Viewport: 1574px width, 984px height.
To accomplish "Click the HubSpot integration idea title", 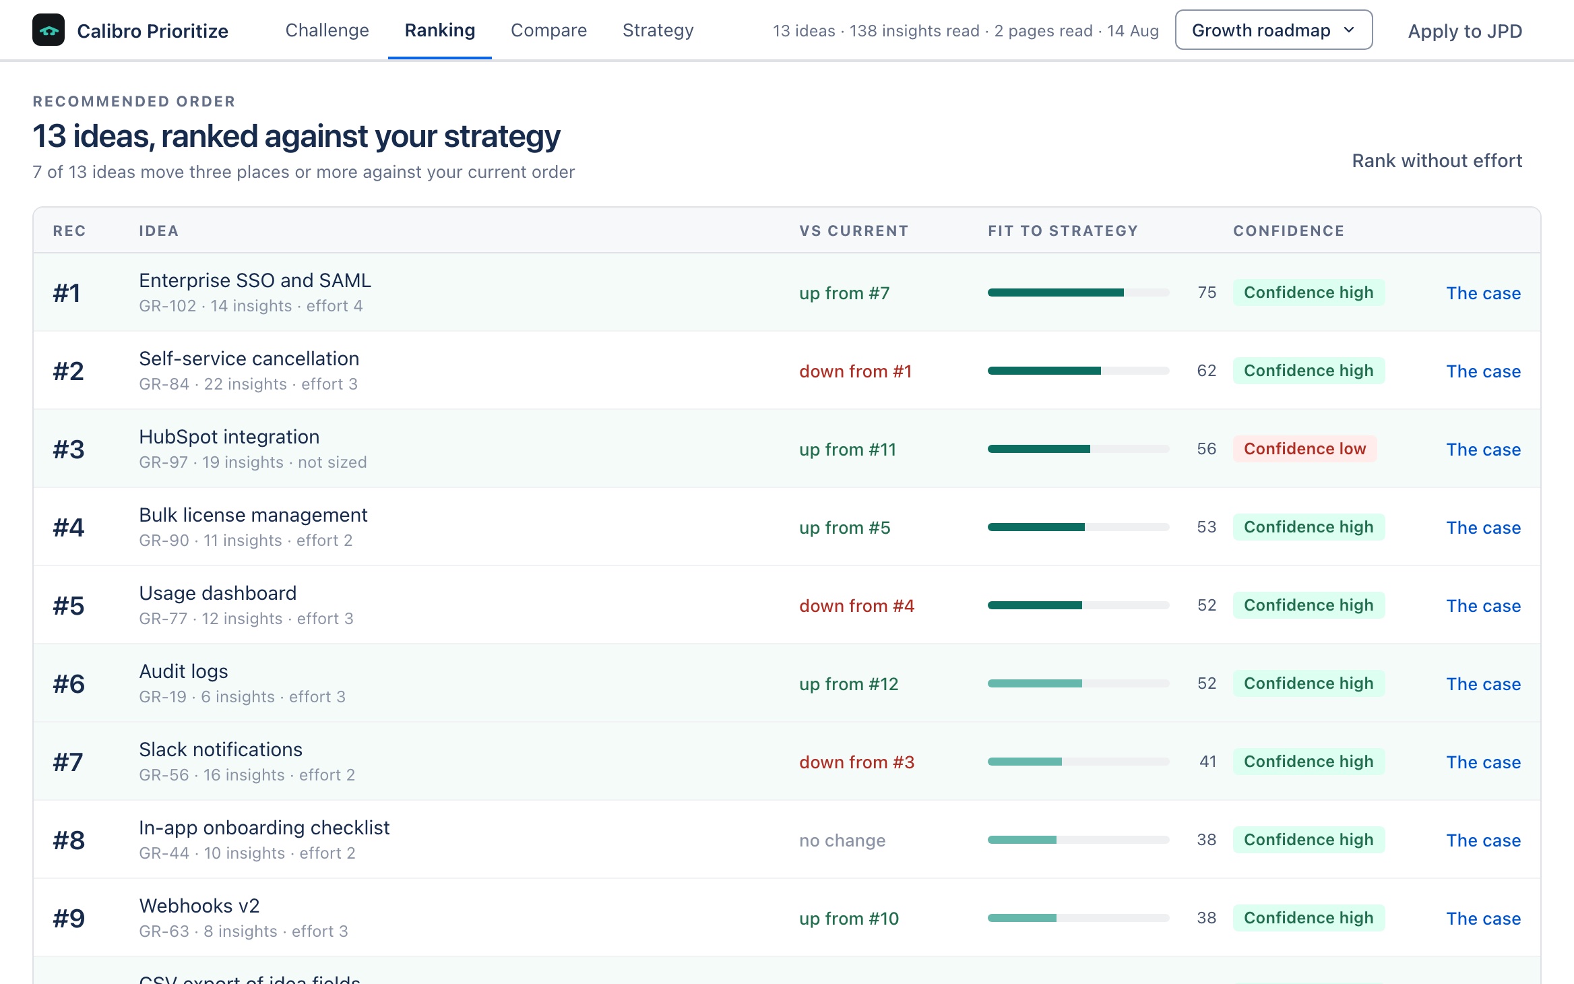I will pyautogui.click(x=229, y=437).
